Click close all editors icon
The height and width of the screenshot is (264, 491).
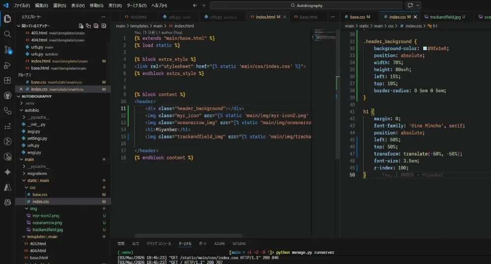point(104,26)
